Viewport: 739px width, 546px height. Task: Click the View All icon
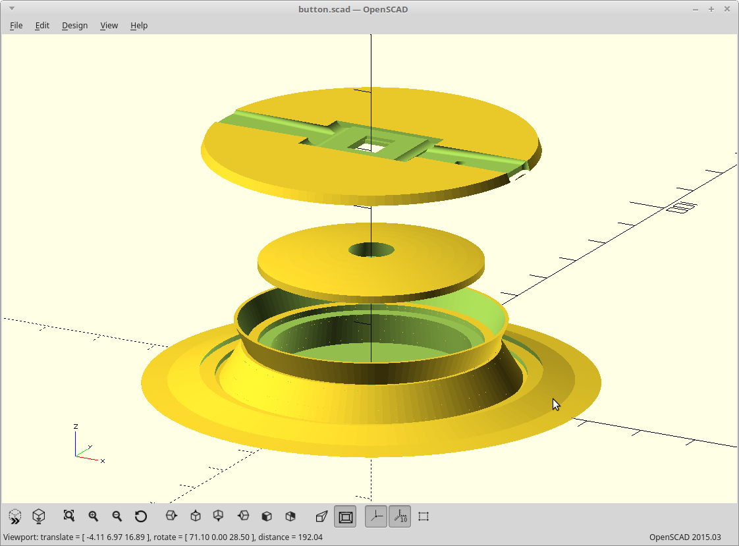(68, 516)
